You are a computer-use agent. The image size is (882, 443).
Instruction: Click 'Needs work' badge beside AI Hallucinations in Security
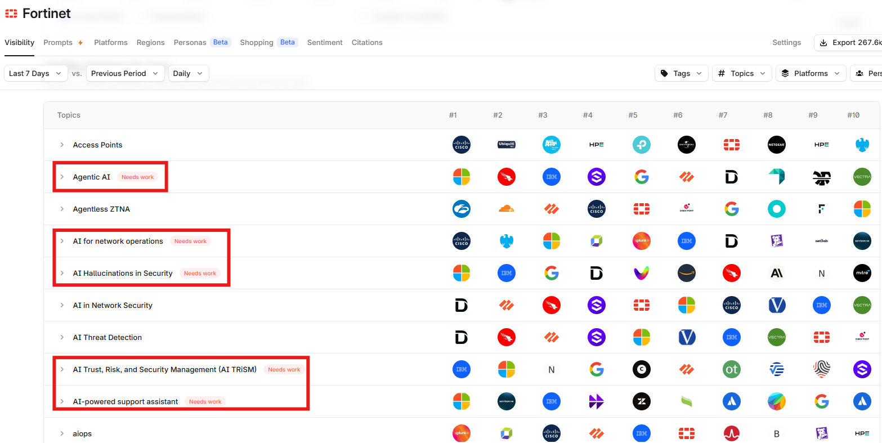(200, 273)
